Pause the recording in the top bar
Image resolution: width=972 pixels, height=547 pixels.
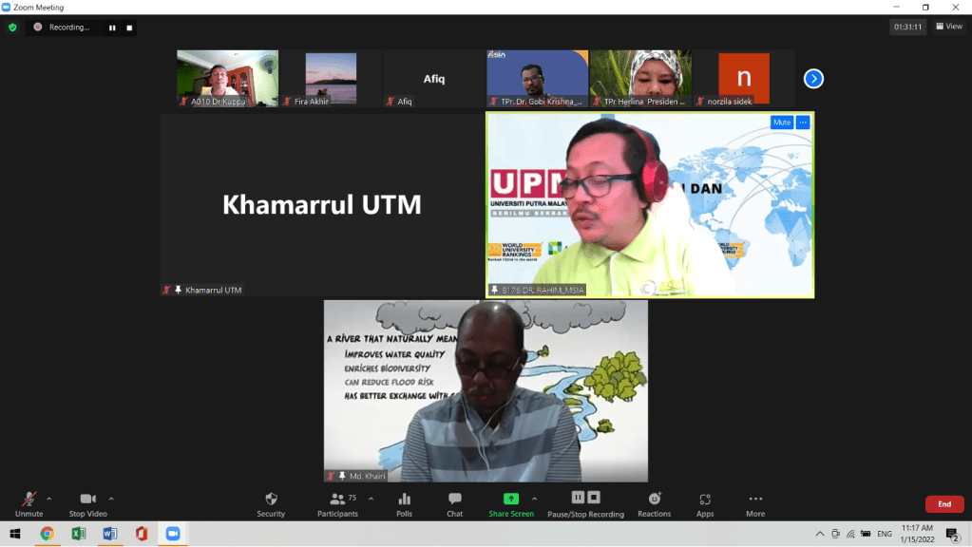112,28
